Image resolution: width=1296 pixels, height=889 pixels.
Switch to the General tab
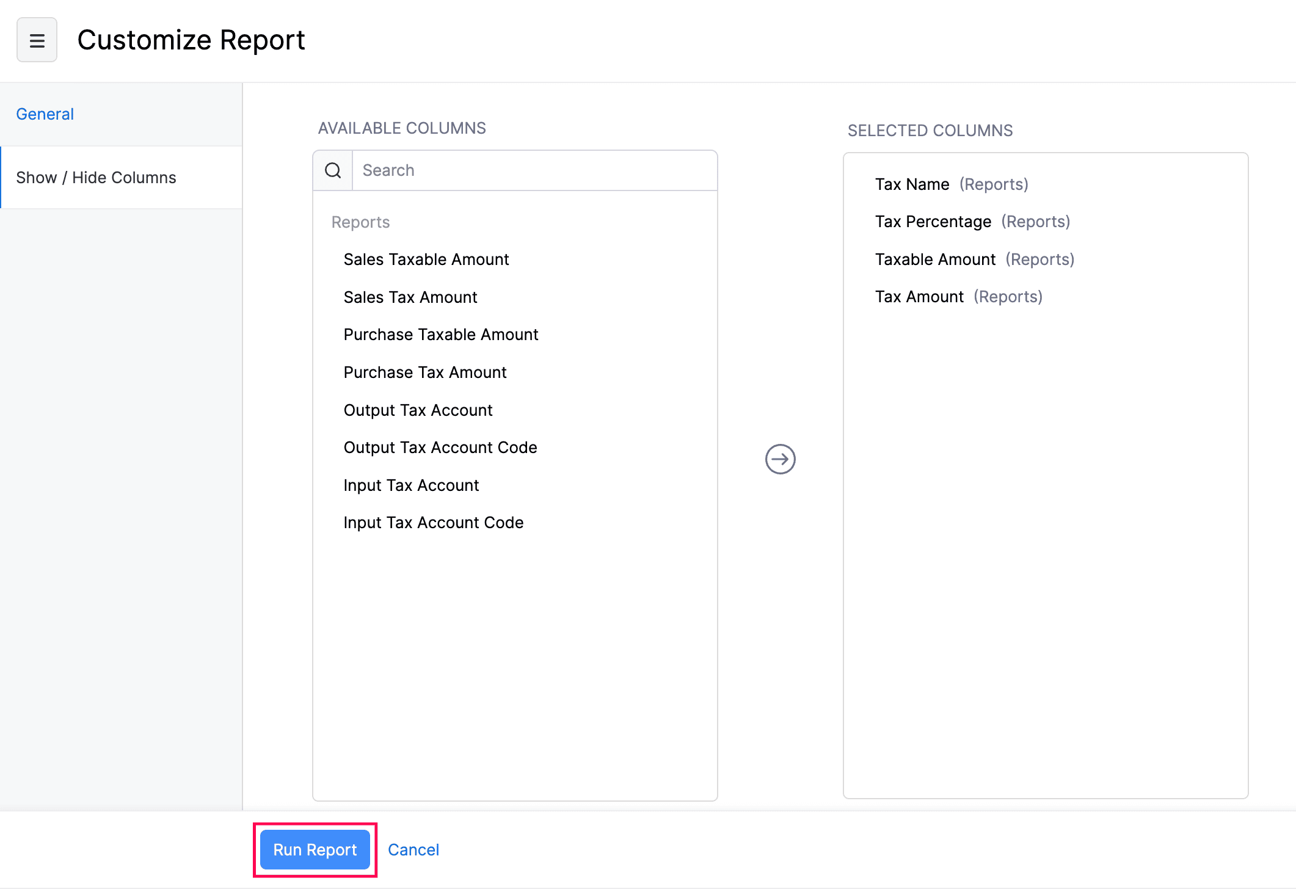(x=45, y=114)
